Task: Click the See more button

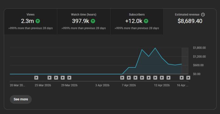Action: [x=21, y=99]
